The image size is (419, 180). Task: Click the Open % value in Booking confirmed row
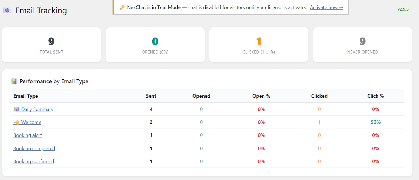261,161
